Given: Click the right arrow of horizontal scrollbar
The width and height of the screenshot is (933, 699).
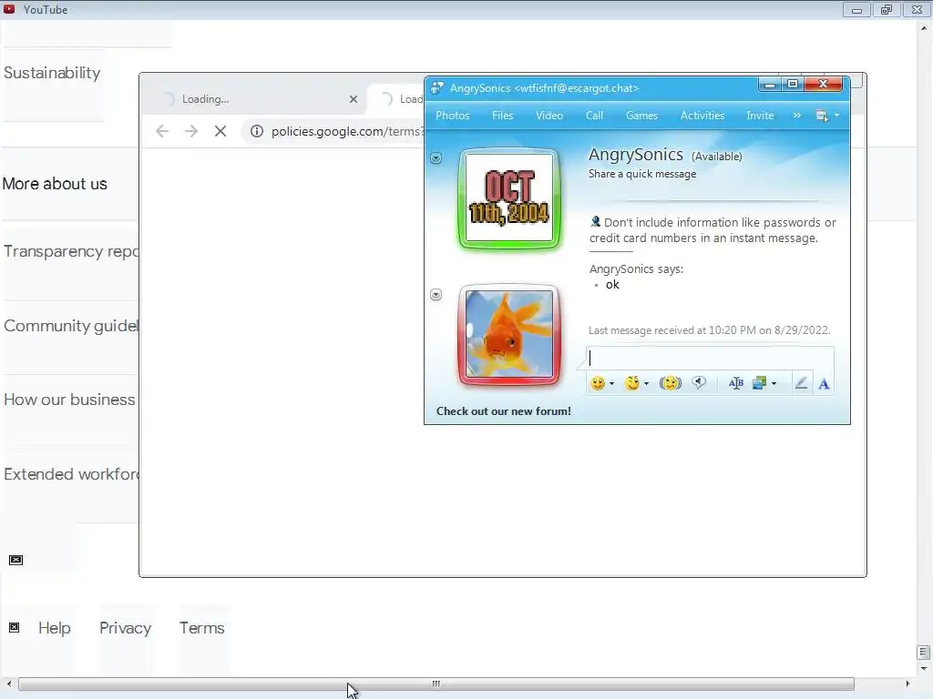Looking at the screenshot, I should point(907,684).
